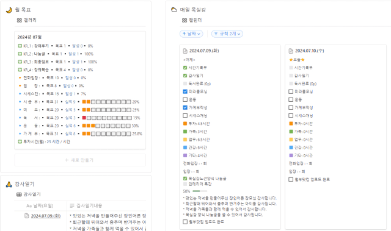Click the green icon of the KR_1 row
Viewport: 391px width, 231px height.
point(20,46)
